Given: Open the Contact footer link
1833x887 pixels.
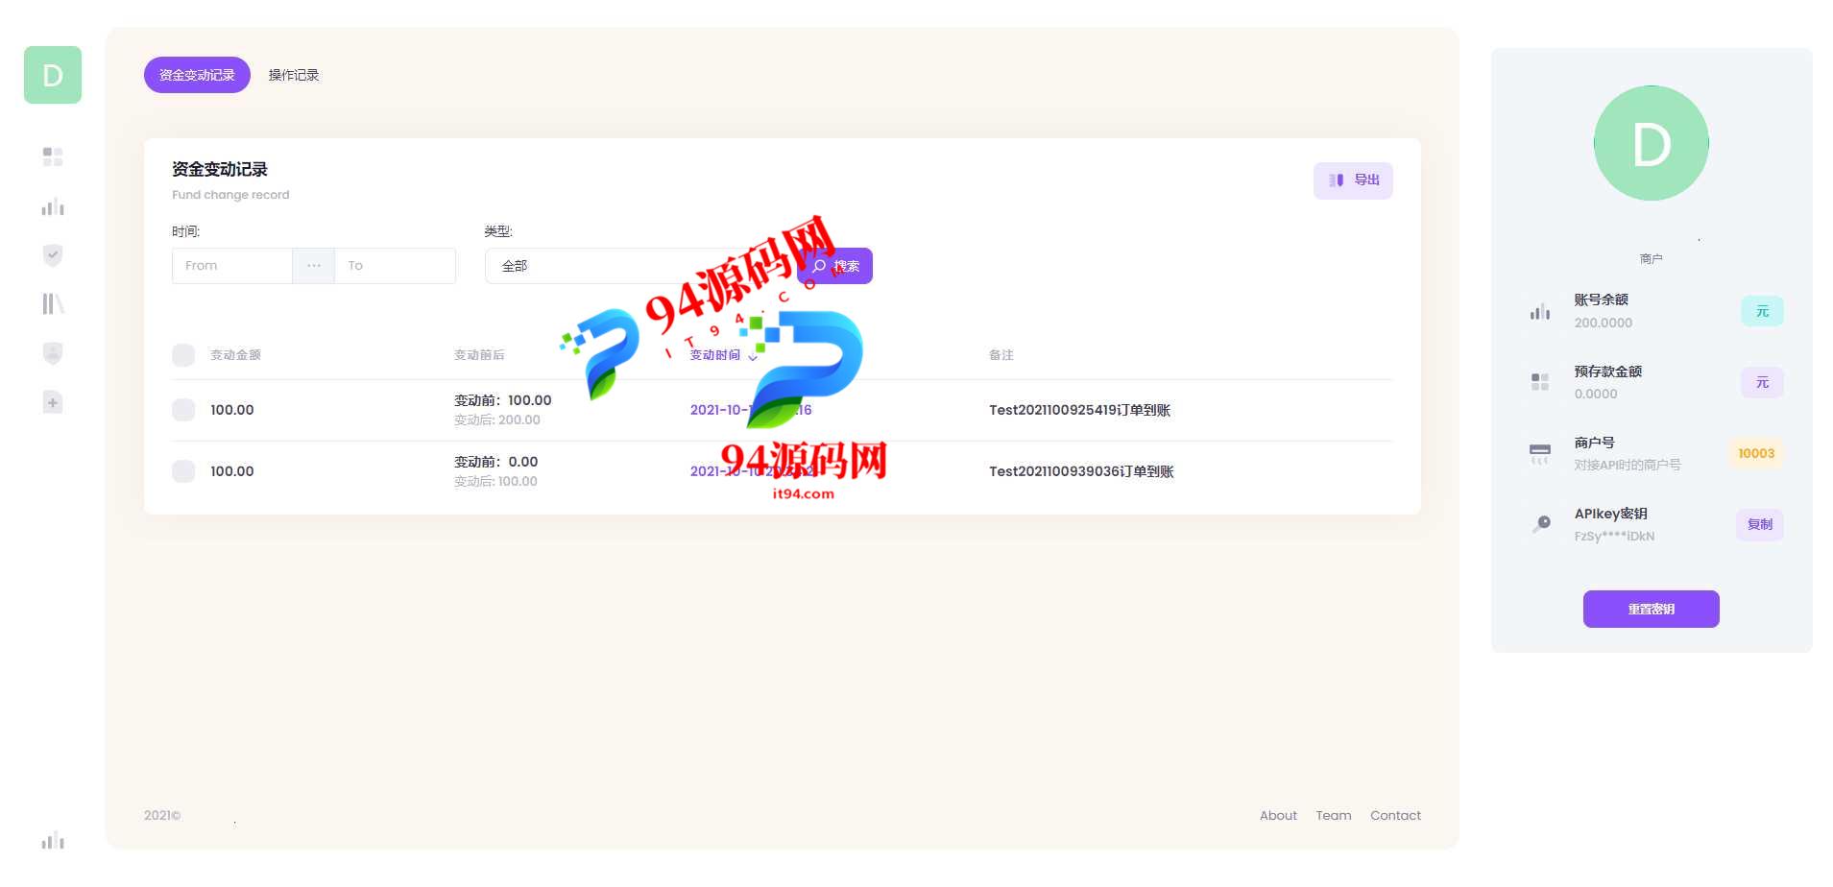Looking at the screenshot, I should click(1395, 815).
